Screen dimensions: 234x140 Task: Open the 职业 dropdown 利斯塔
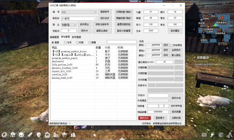pos(69,25)
